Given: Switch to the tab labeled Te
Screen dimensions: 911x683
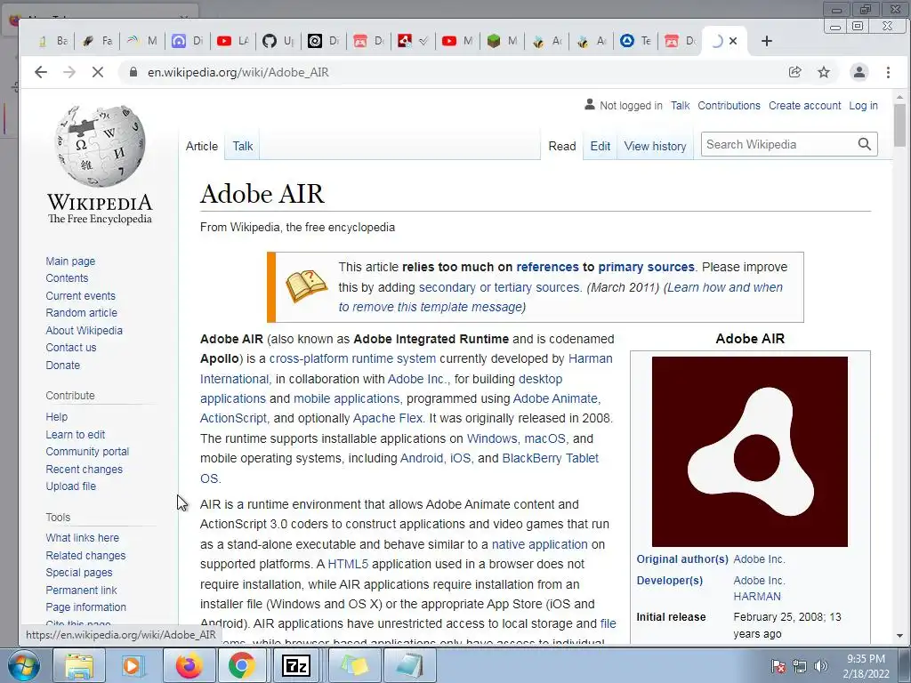Looking at the screenshot, I should [634, 41].
